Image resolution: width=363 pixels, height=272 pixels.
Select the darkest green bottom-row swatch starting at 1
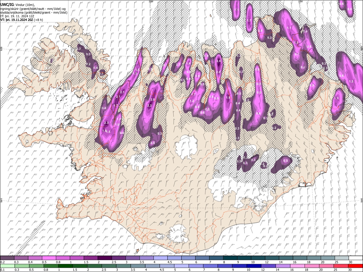[66, 266]
